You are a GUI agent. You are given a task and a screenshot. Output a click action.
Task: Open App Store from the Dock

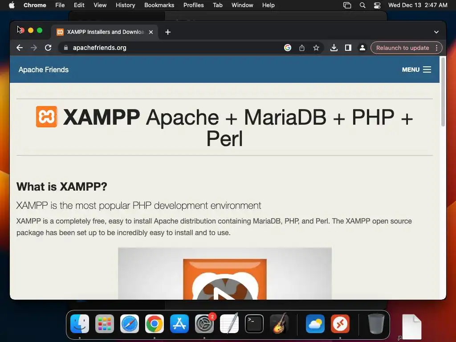tap(179, 324)
